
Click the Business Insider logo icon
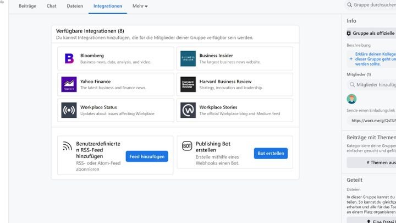coord(188,58)
